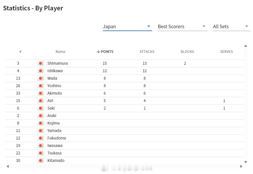Expand the Best Scorers dropdown
This screenshot has height=174, width=253.
[x=182, y=26]
